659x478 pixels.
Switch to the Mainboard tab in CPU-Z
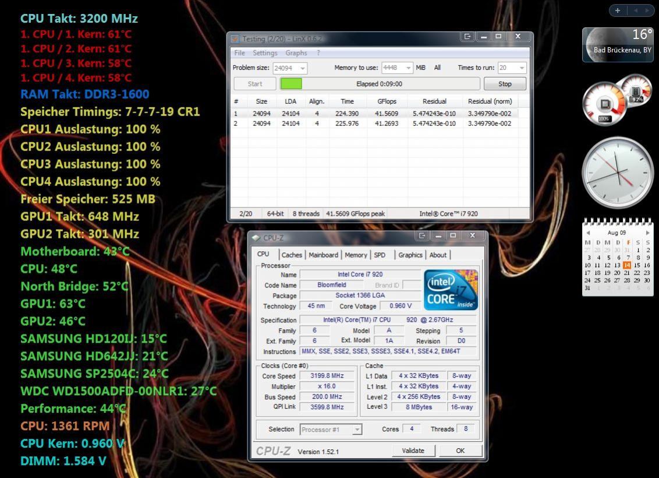[323, 255]
